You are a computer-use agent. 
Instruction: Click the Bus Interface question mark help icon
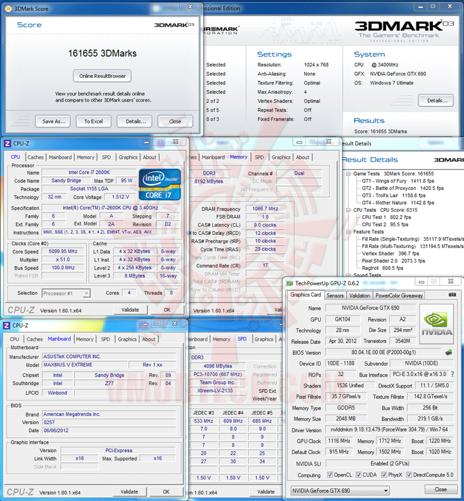tap(452, 374)
